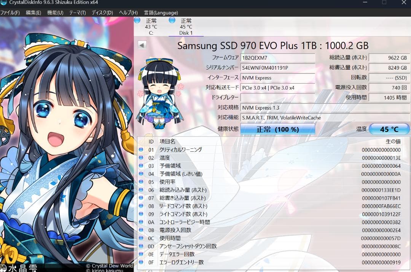Click the status dot beside エラーログエントリー数
Image resolution: width=411 pixels, height=272 pixels.
tap(142, 262)
